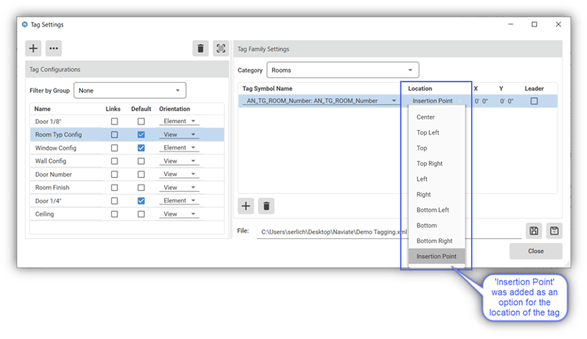This screenshot has width=587, height=339.
Task: Open Orientation dropdown for Door 1/8"
Action: point(179,122)
